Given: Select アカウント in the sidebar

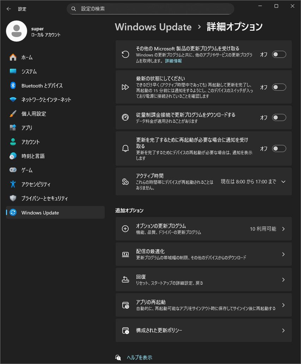Looking at the screenshot, I should (30, 142).
